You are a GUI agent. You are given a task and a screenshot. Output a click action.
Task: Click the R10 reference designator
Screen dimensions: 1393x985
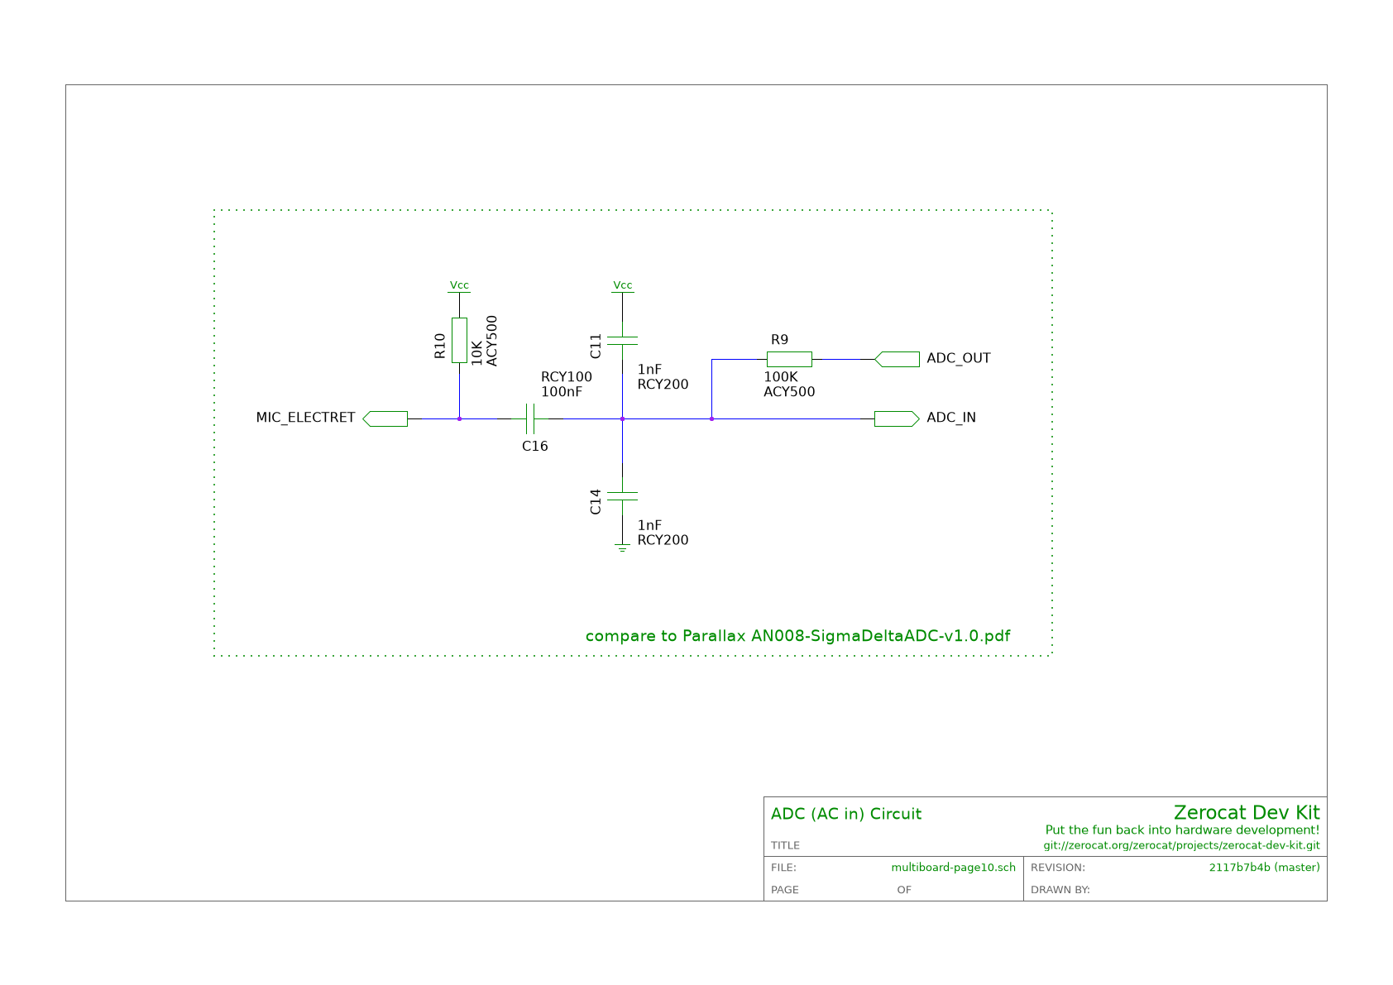[440, 346]
